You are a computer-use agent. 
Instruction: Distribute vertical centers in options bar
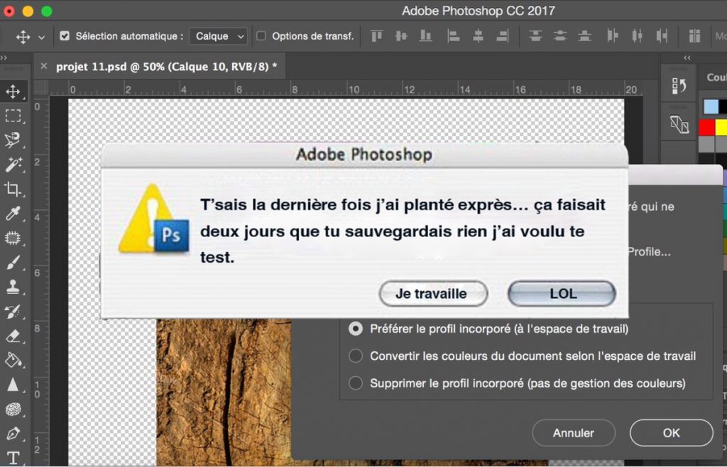tap(560, 35)
